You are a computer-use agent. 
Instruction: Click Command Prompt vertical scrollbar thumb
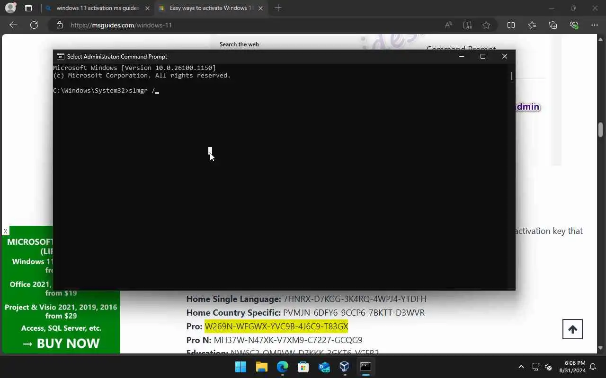pos(512,76)
